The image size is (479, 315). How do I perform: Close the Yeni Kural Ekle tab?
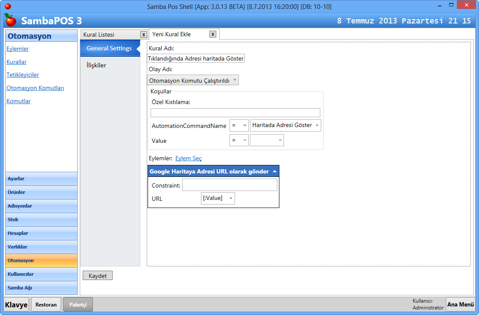click(213, 34)
